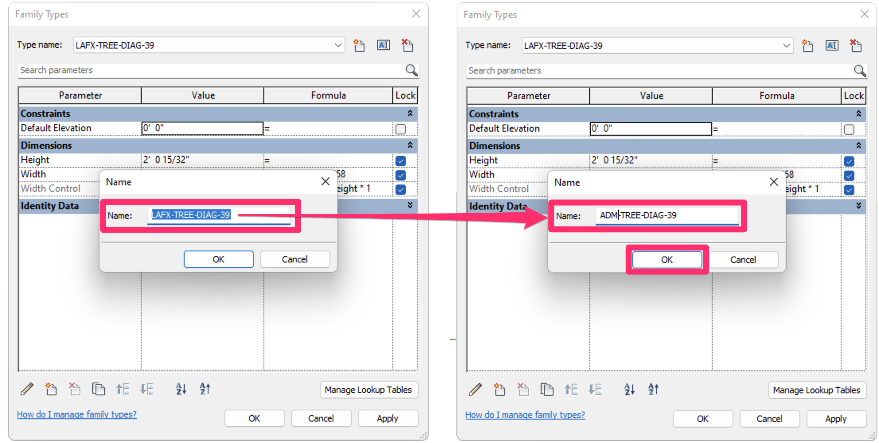This screenshot has height=443, width=879.
Task: Toggle Width lock checkbox in left window
Action: tap(401, 175)
